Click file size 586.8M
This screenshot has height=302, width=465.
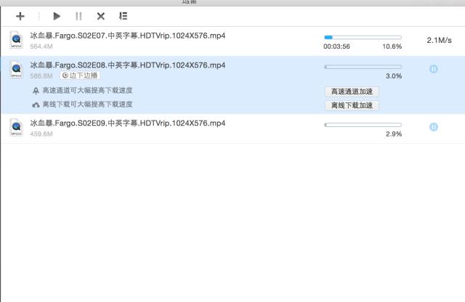click(41, 76)
